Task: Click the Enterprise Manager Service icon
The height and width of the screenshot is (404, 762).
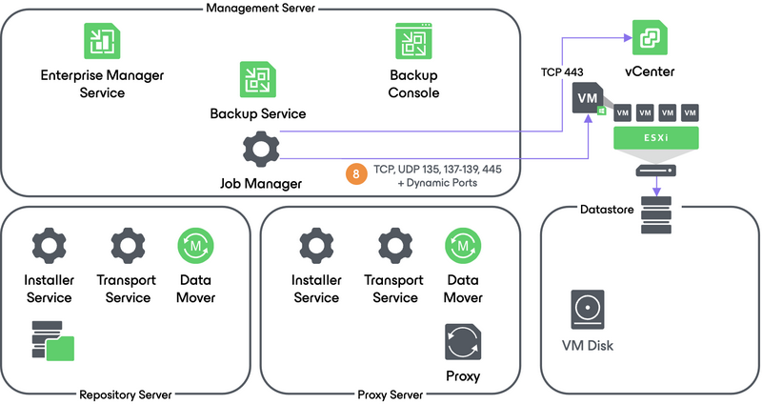Action: click(99, 41)
